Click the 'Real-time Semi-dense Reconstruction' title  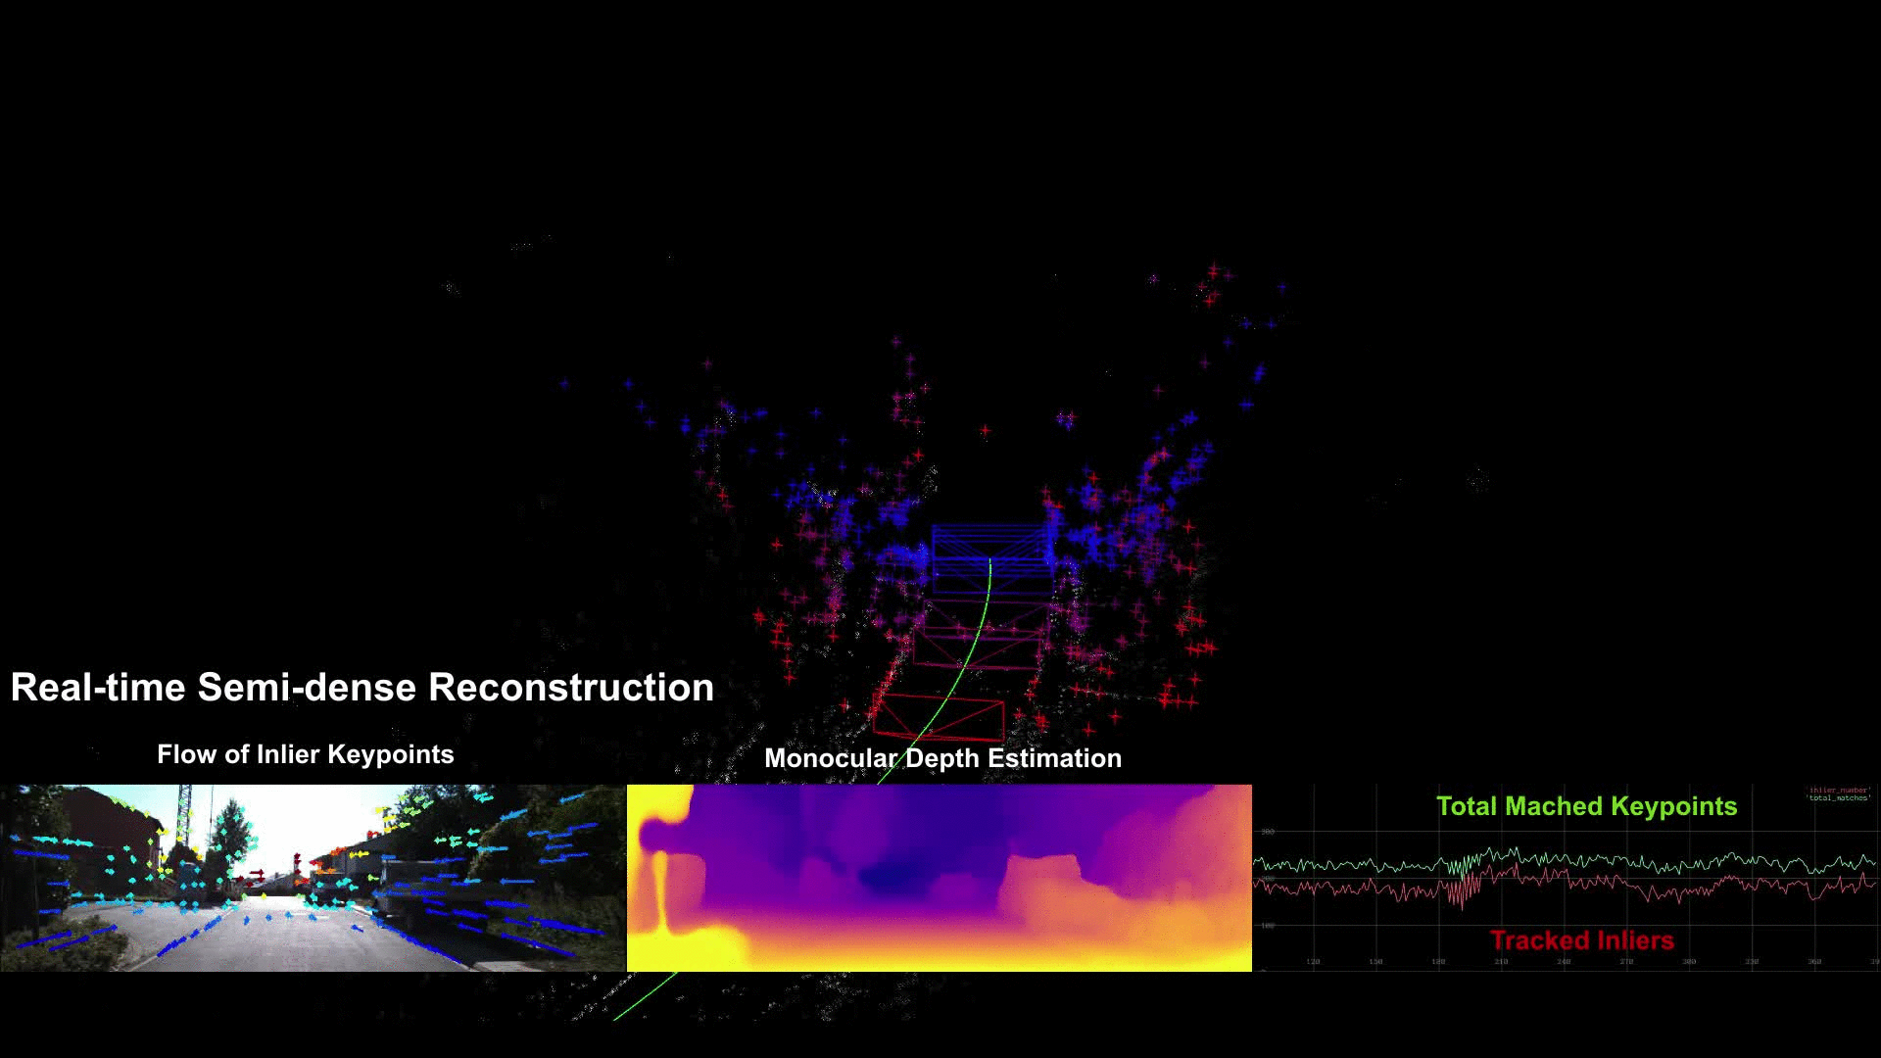[x=362, y=688]
